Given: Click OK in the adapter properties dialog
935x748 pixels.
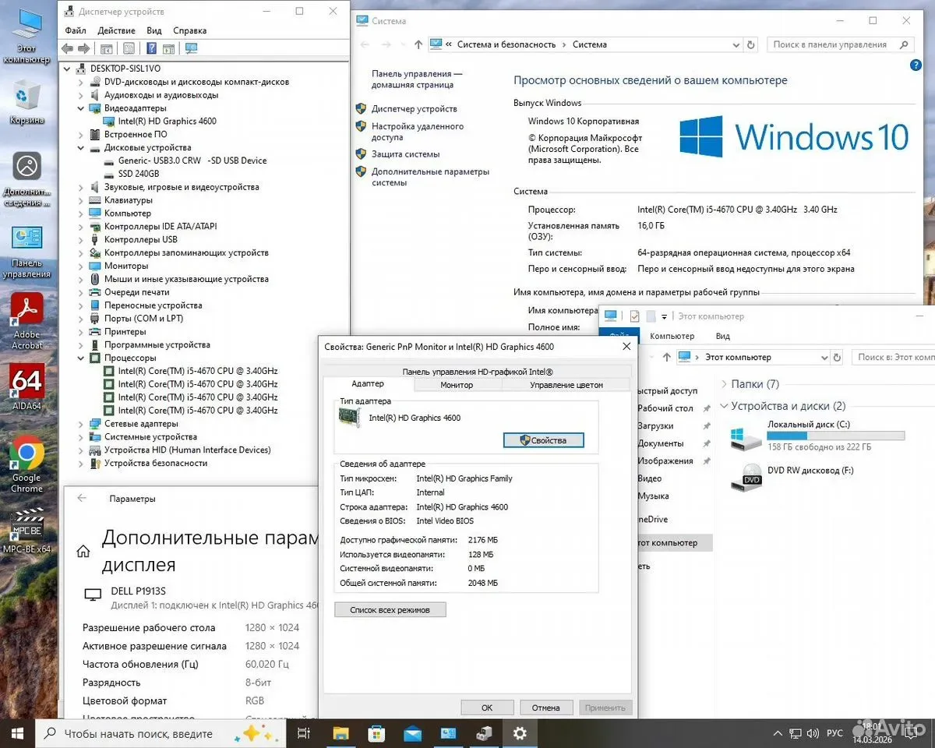Looking at the screenshot, I should pyautogui.click(x=487, y=707).
